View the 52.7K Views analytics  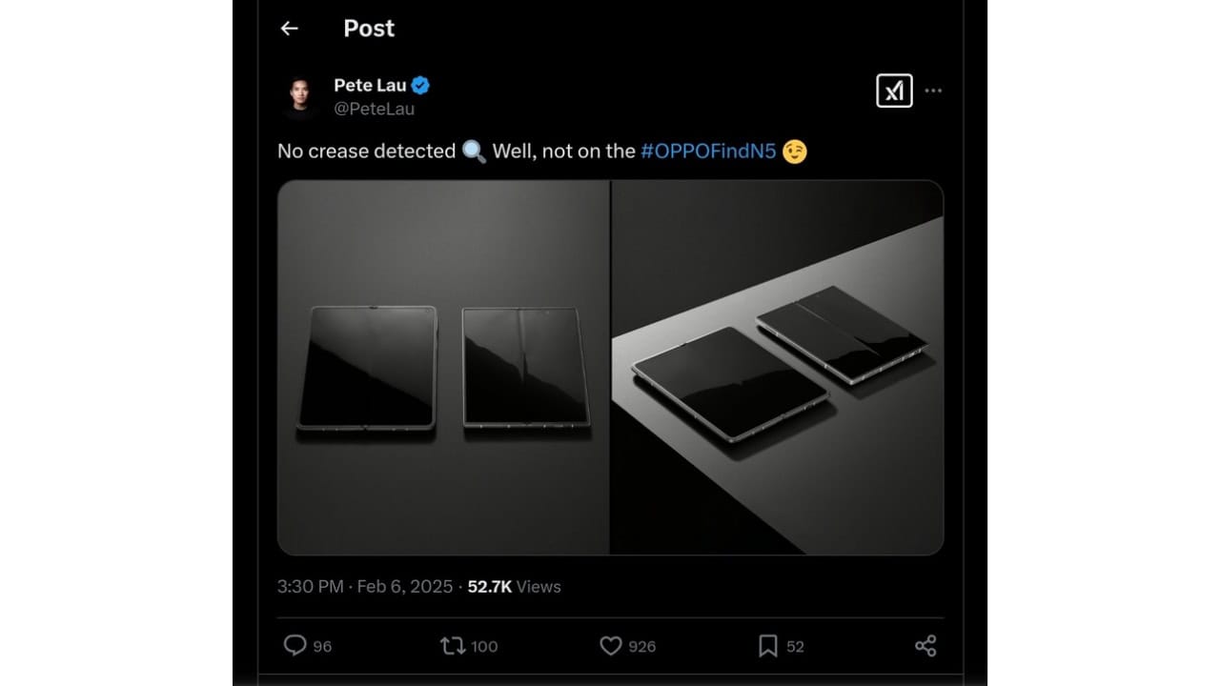pyautogui.click(x=514, y=587)
